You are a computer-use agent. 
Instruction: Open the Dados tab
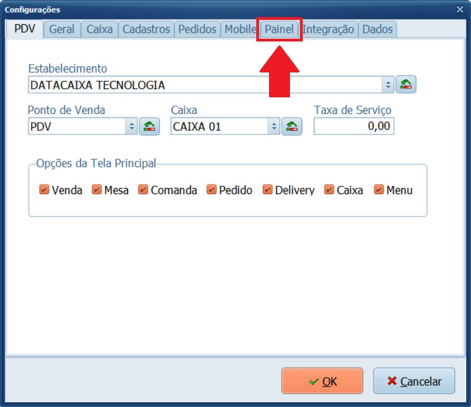pyautogui.click(x=377, y=29)
